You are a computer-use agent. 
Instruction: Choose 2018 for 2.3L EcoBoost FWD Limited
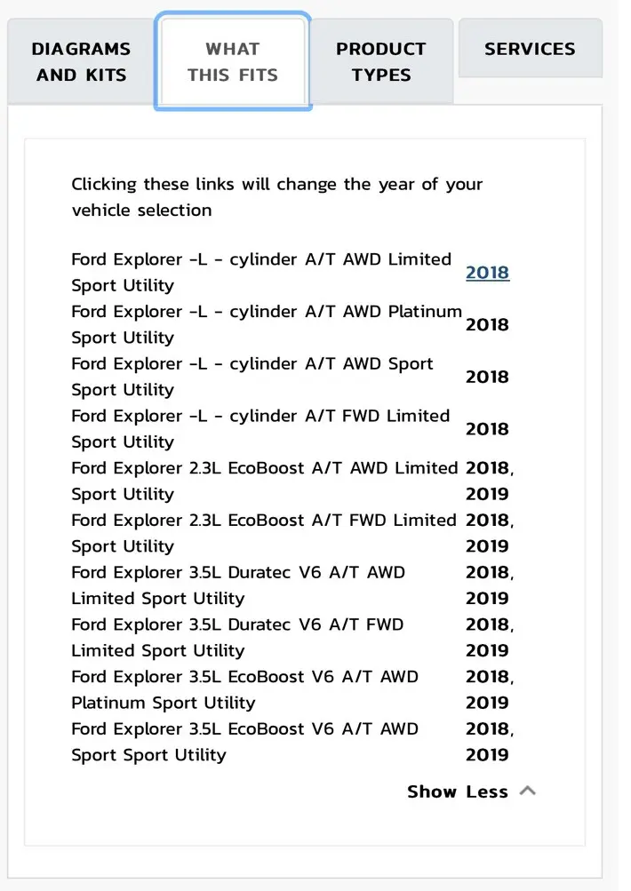pyautogui.click(x=487, y=521)
